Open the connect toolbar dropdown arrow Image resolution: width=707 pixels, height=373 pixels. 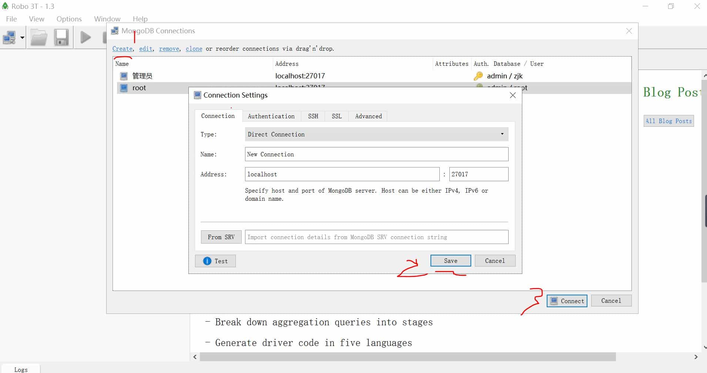click(x=22, y=38)
